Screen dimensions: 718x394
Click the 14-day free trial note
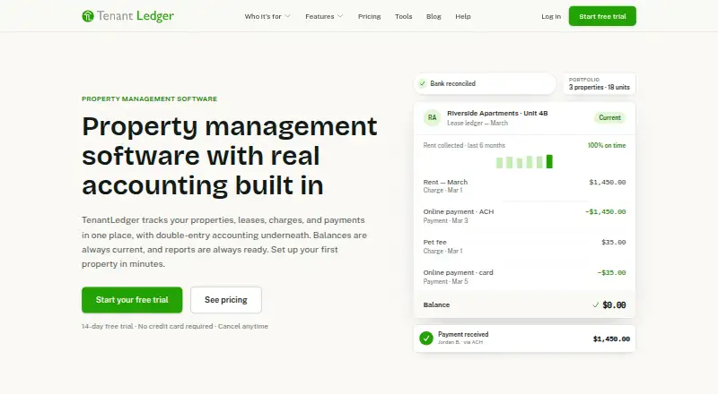coord(175,326)
